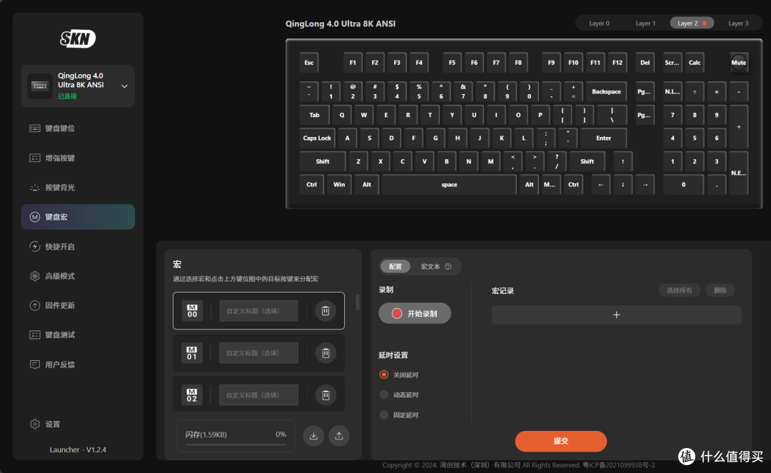Screen dimensions: 771x473
Task: Click the Caps Lock key
Action: (x=317, y=138)
